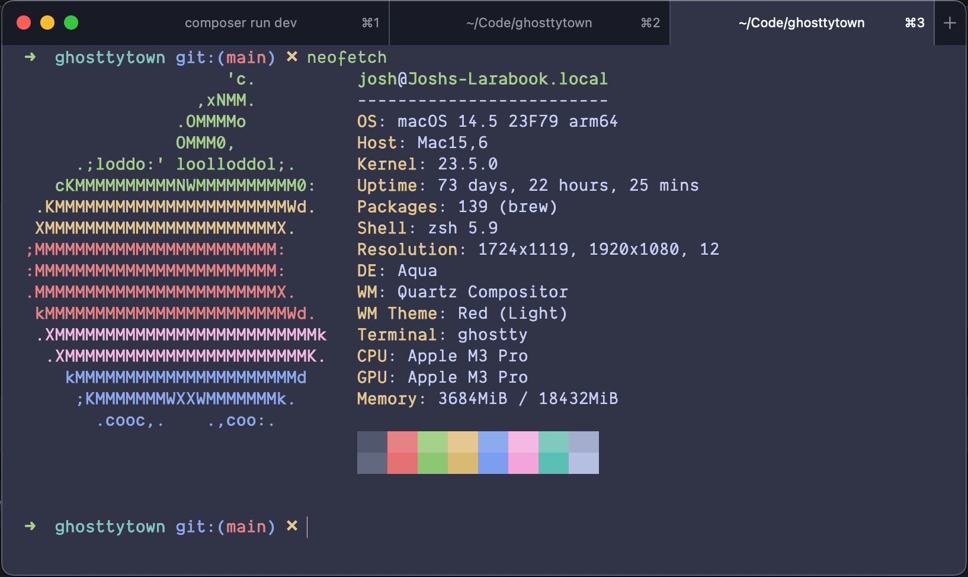Click the top prompt's green arrow symbol

tap(30, 57)
